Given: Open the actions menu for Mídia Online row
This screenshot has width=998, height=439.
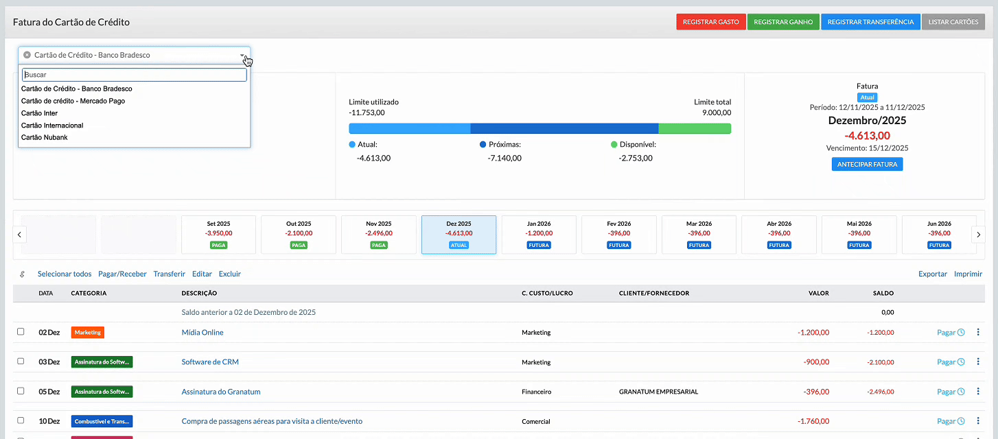Looking at the screenshot, I should [x=978, y=332].
